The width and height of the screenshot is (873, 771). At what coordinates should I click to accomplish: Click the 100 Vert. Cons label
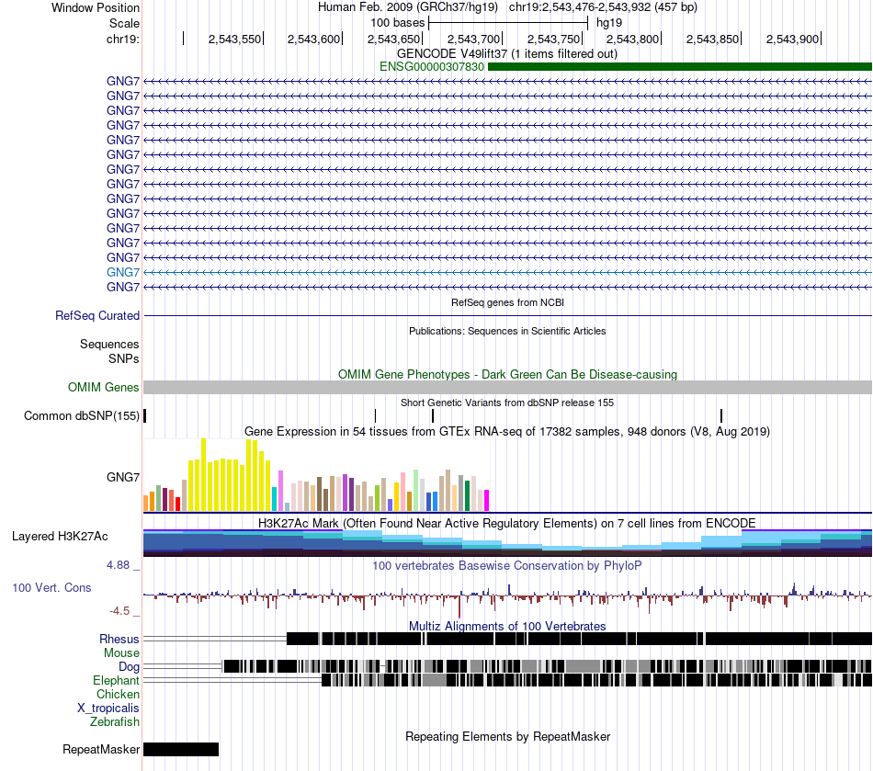(51, 588)
